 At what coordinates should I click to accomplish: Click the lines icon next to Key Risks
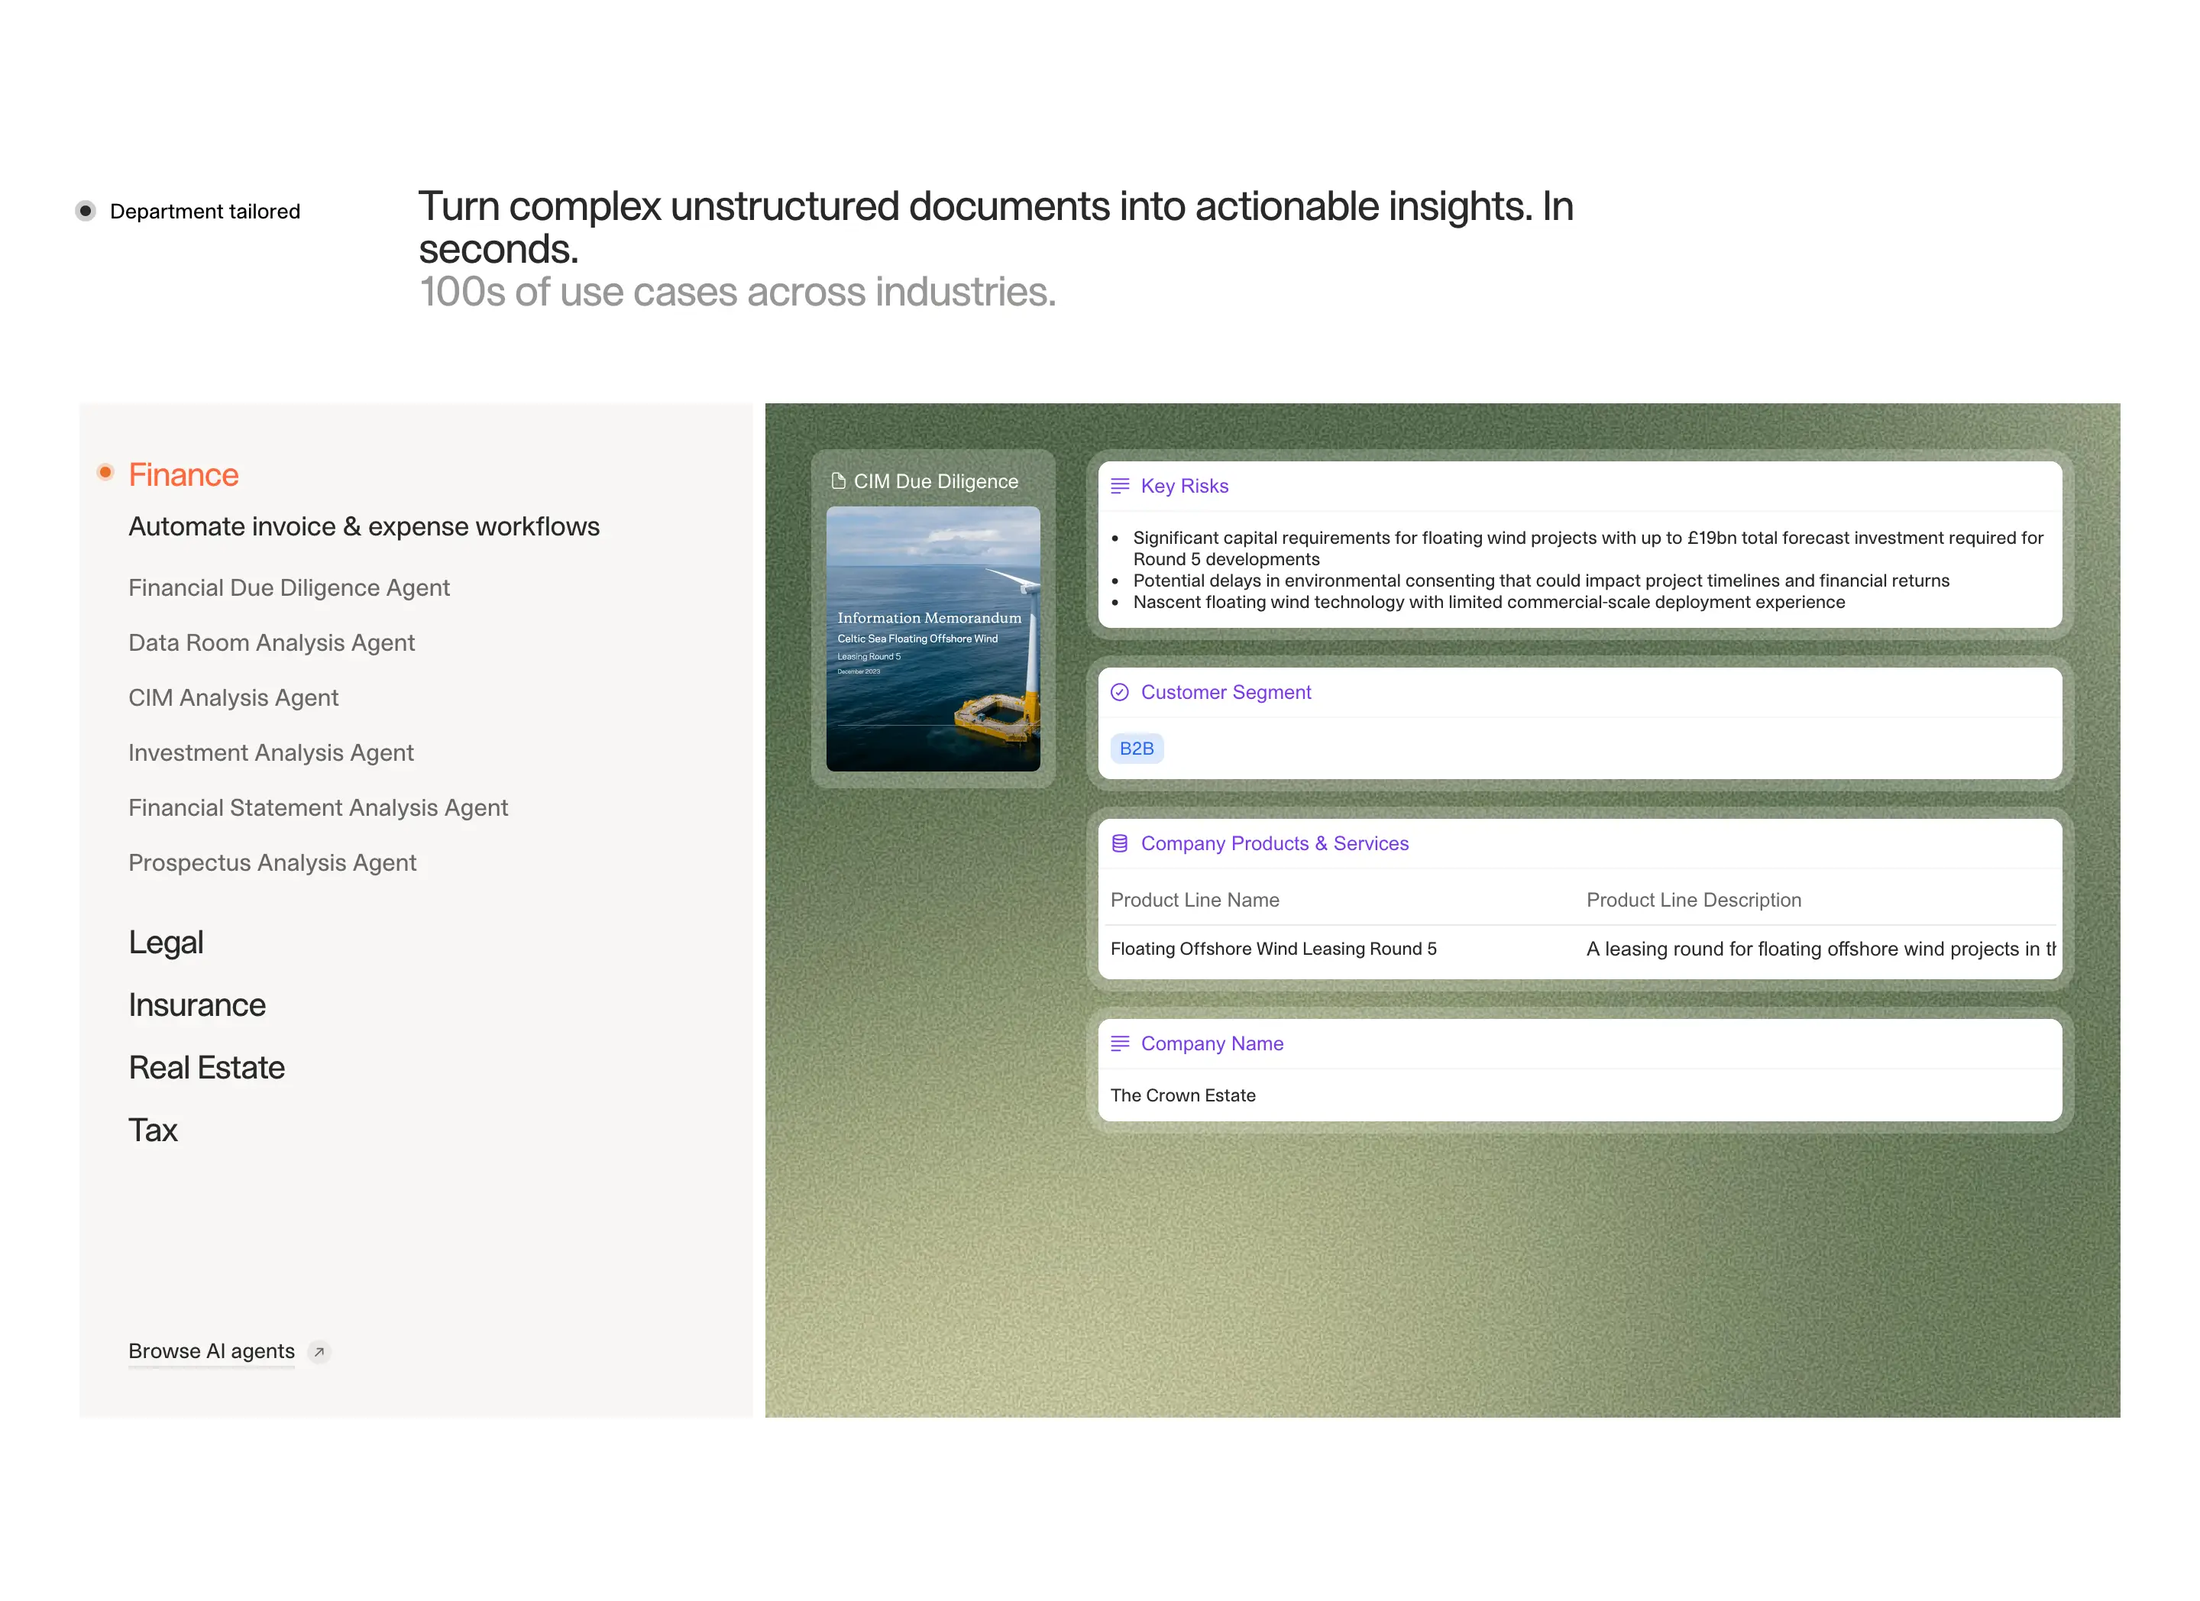coord(1119,486)
